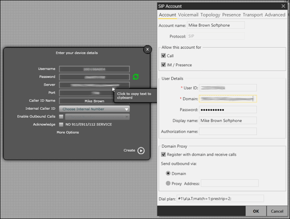This screenshot has height=219, width=290.
Task: Click the More Options link
Action: click(x=68, y=132)
